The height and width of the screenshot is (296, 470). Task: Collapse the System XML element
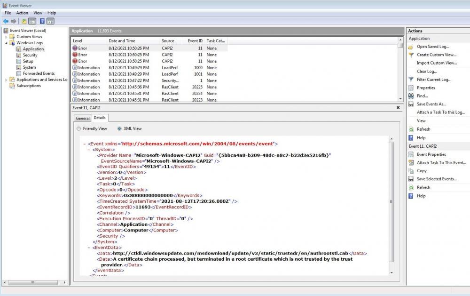tap(89, 150)
